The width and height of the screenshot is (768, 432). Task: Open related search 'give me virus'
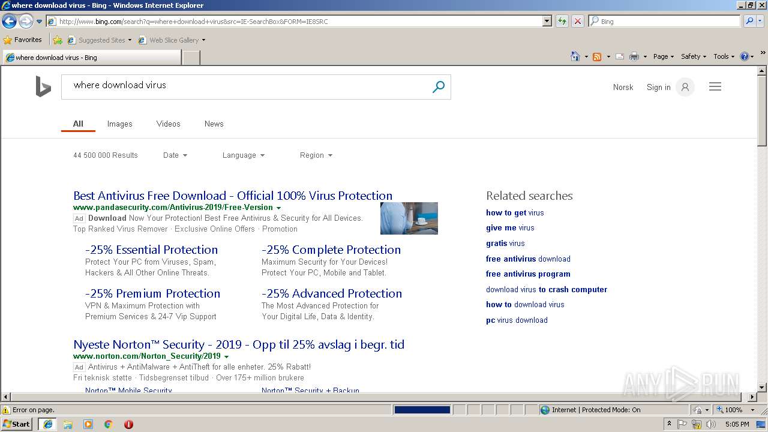[x=510, y=227]
